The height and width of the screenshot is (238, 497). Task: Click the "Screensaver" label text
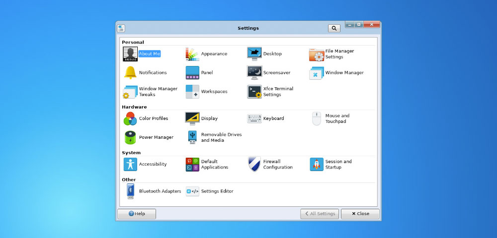tap(277, 73)
